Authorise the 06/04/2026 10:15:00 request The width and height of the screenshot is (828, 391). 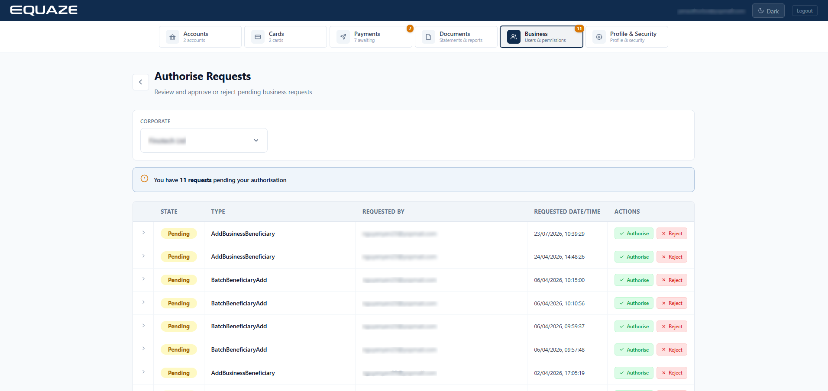point(634,280)
